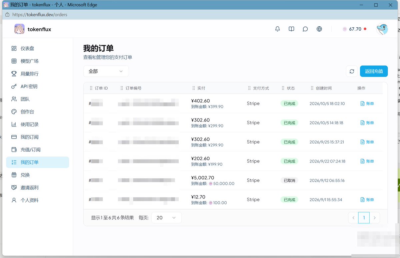The width and height of the screenshot is (400, 258).
Task: Click the 已取消 status badge
Action: coord(289,180)
